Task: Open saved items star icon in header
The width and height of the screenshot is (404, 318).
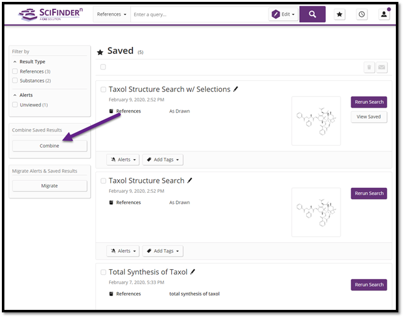Action: tap(339, 14)
